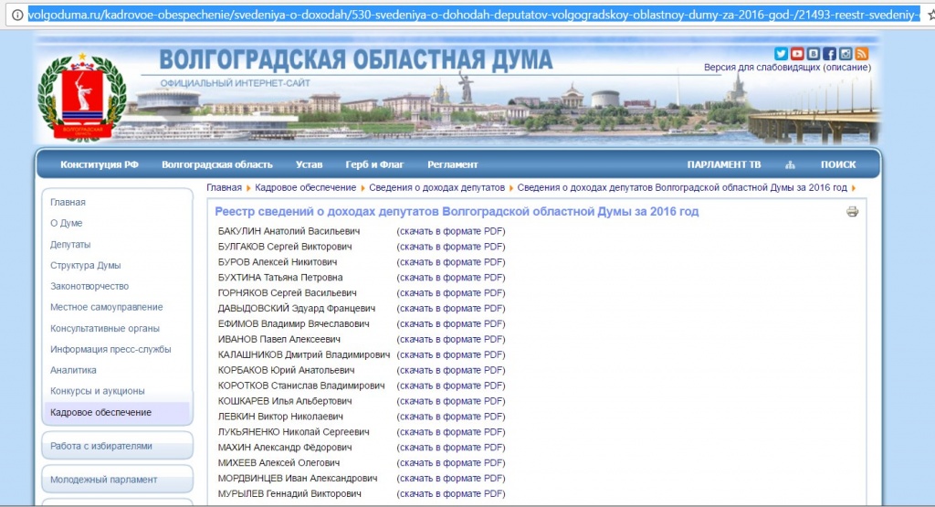Open the Duma's Twitter page icon
Viewport: 935px width, 507px height.
coord(781,54)
